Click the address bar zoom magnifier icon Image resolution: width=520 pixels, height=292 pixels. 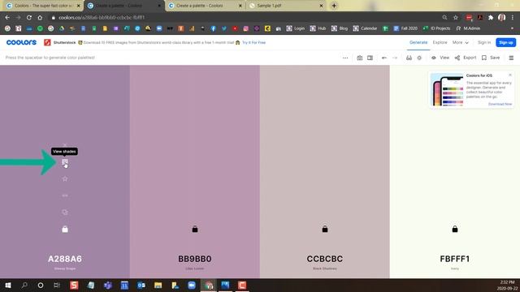444,18
